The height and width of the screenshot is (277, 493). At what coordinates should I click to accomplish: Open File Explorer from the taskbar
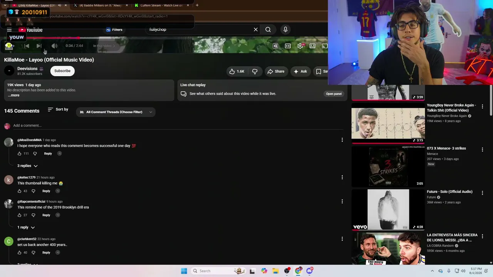[275, 271]
